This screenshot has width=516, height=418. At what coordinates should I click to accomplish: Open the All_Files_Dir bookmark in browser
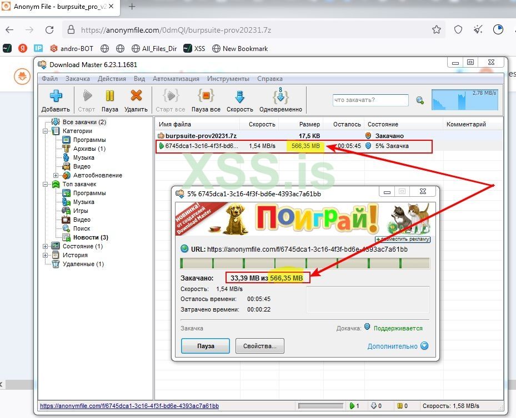[x=154, y=49]
